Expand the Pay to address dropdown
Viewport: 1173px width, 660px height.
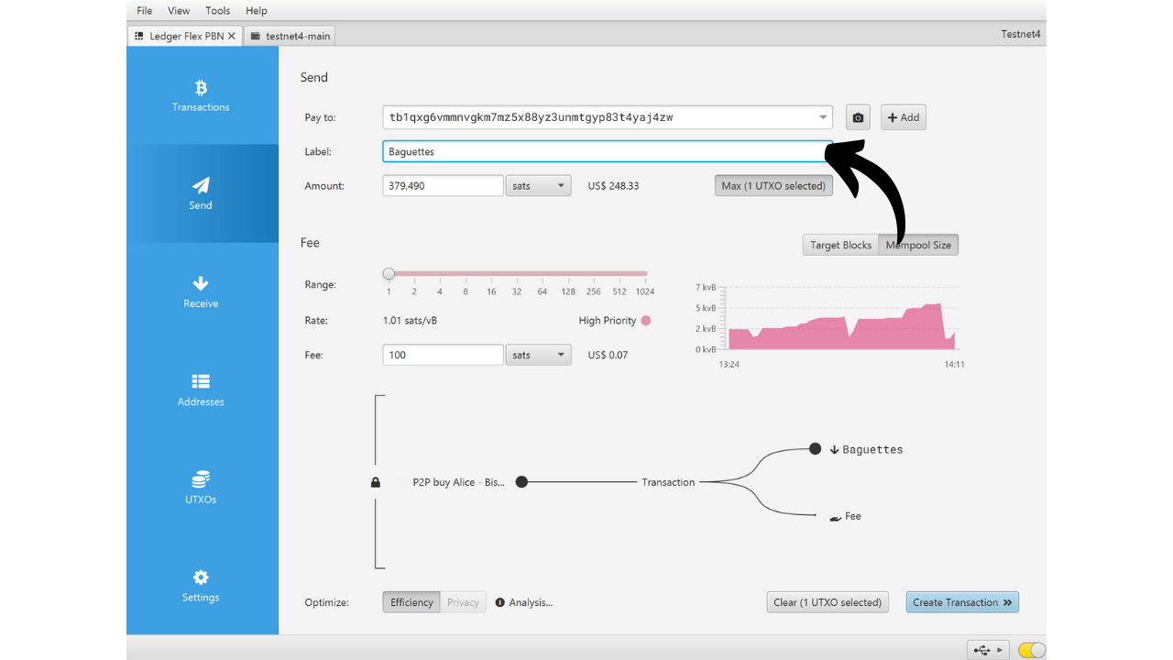click(822, 117)
